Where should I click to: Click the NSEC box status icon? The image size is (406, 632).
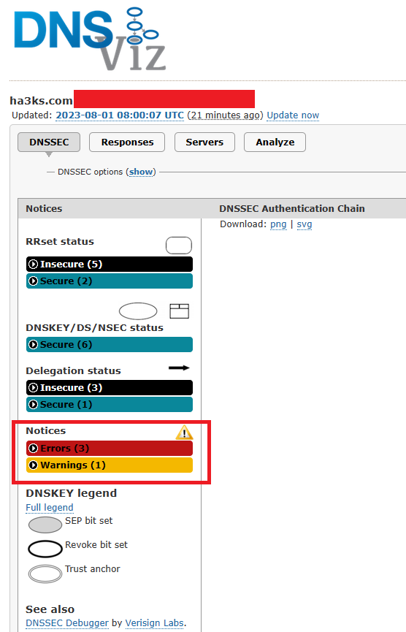[x=179, y=311]
